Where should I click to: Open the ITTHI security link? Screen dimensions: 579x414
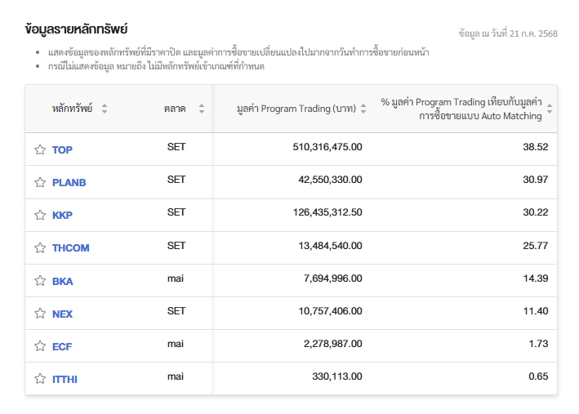coord(65,379)
